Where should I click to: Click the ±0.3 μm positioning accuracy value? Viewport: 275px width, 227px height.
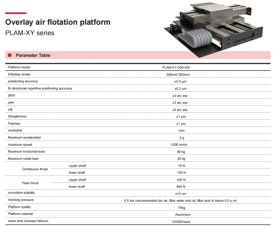point(180,82)
